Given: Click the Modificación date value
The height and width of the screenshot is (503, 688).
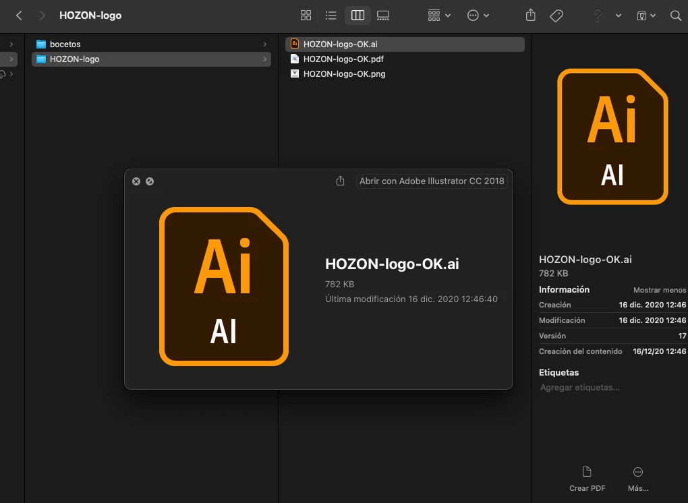Looking at the screenshot, I should point(652,320).
